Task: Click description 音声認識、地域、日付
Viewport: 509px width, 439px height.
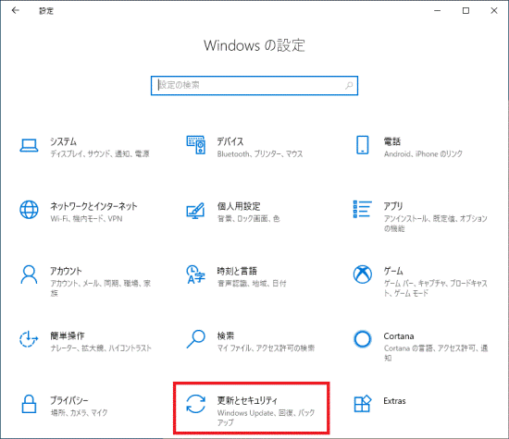Action: coord(252,284)
